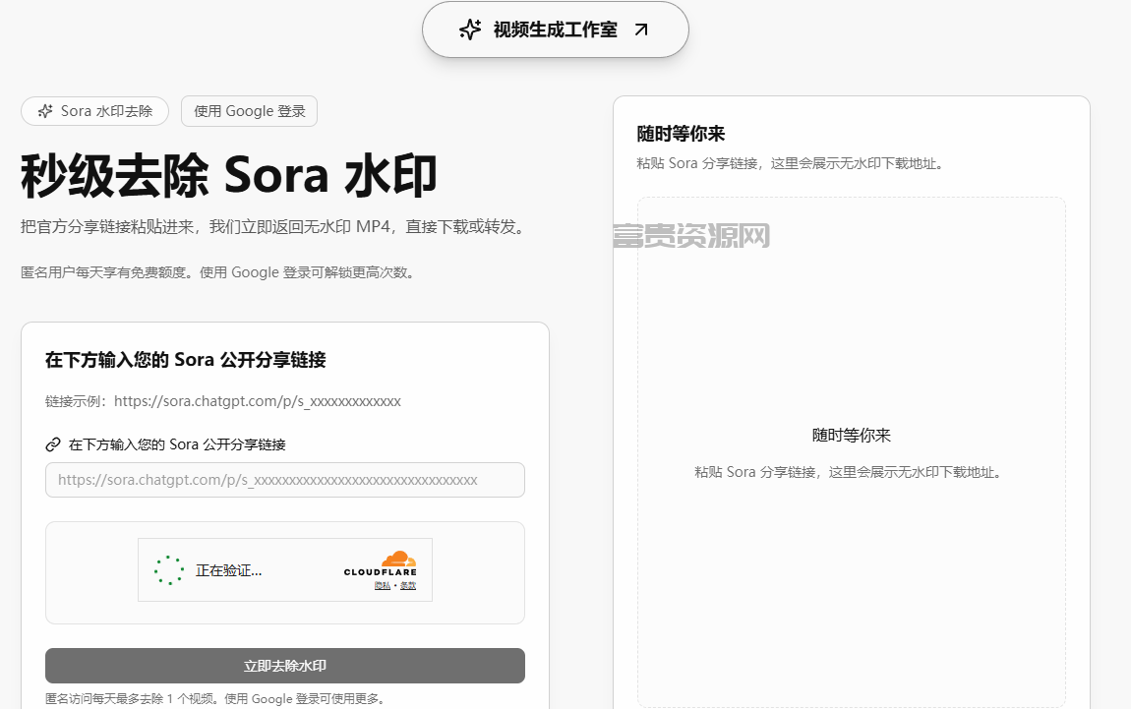
Task: Open Cloudflare 隐私 link
Action: pyautogui.click(x=383, y=586)
